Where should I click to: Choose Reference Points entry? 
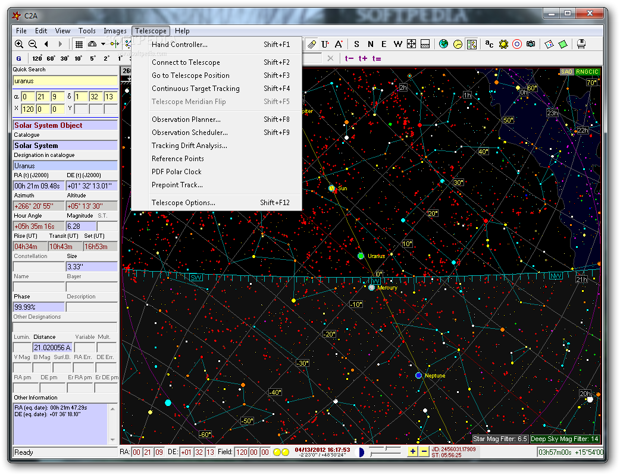(217, 159)
